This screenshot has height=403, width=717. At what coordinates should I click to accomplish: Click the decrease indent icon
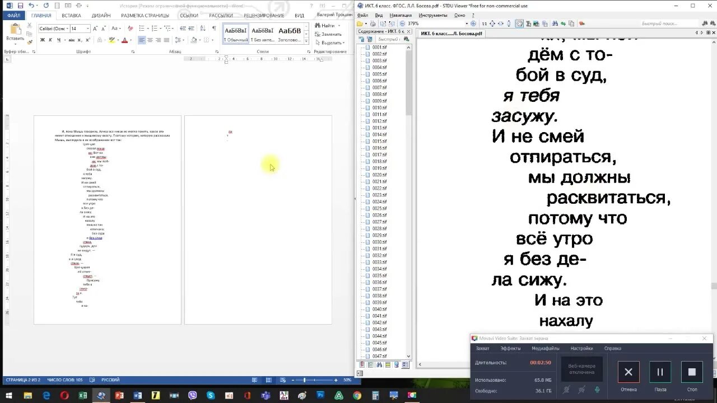[183, 29]
